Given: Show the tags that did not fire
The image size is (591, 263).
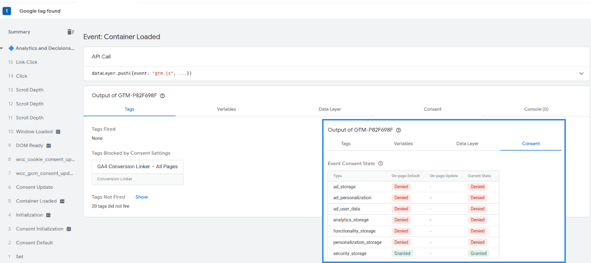Looking at the screenshot, I should click(x=141, y=197).
